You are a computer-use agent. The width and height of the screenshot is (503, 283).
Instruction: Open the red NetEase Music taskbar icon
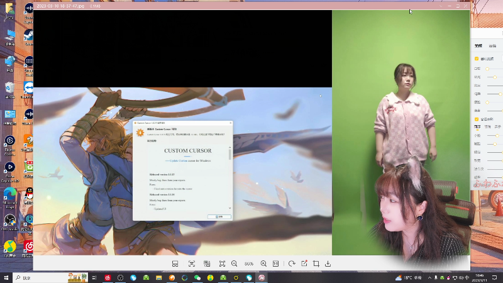(108, 277)
